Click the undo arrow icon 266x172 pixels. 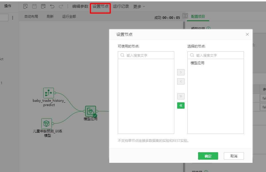[52, 6]
